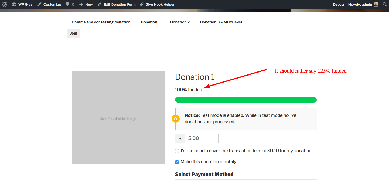This screenshot has width=389, height=184.
Task: Open WP Give dashboard icon
Action: click(x=14, y=4)
